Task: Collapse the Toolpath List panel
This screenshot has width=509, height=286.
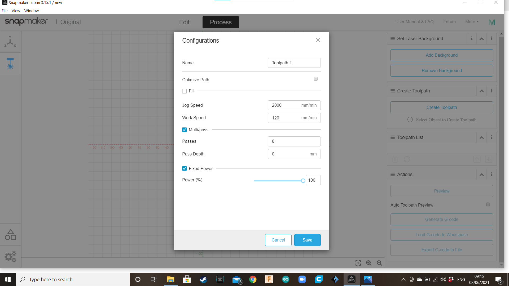Action: point(481,137)
